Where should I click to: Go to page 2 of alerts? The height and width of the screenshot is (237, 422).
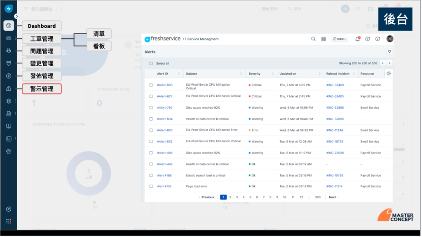231,197
